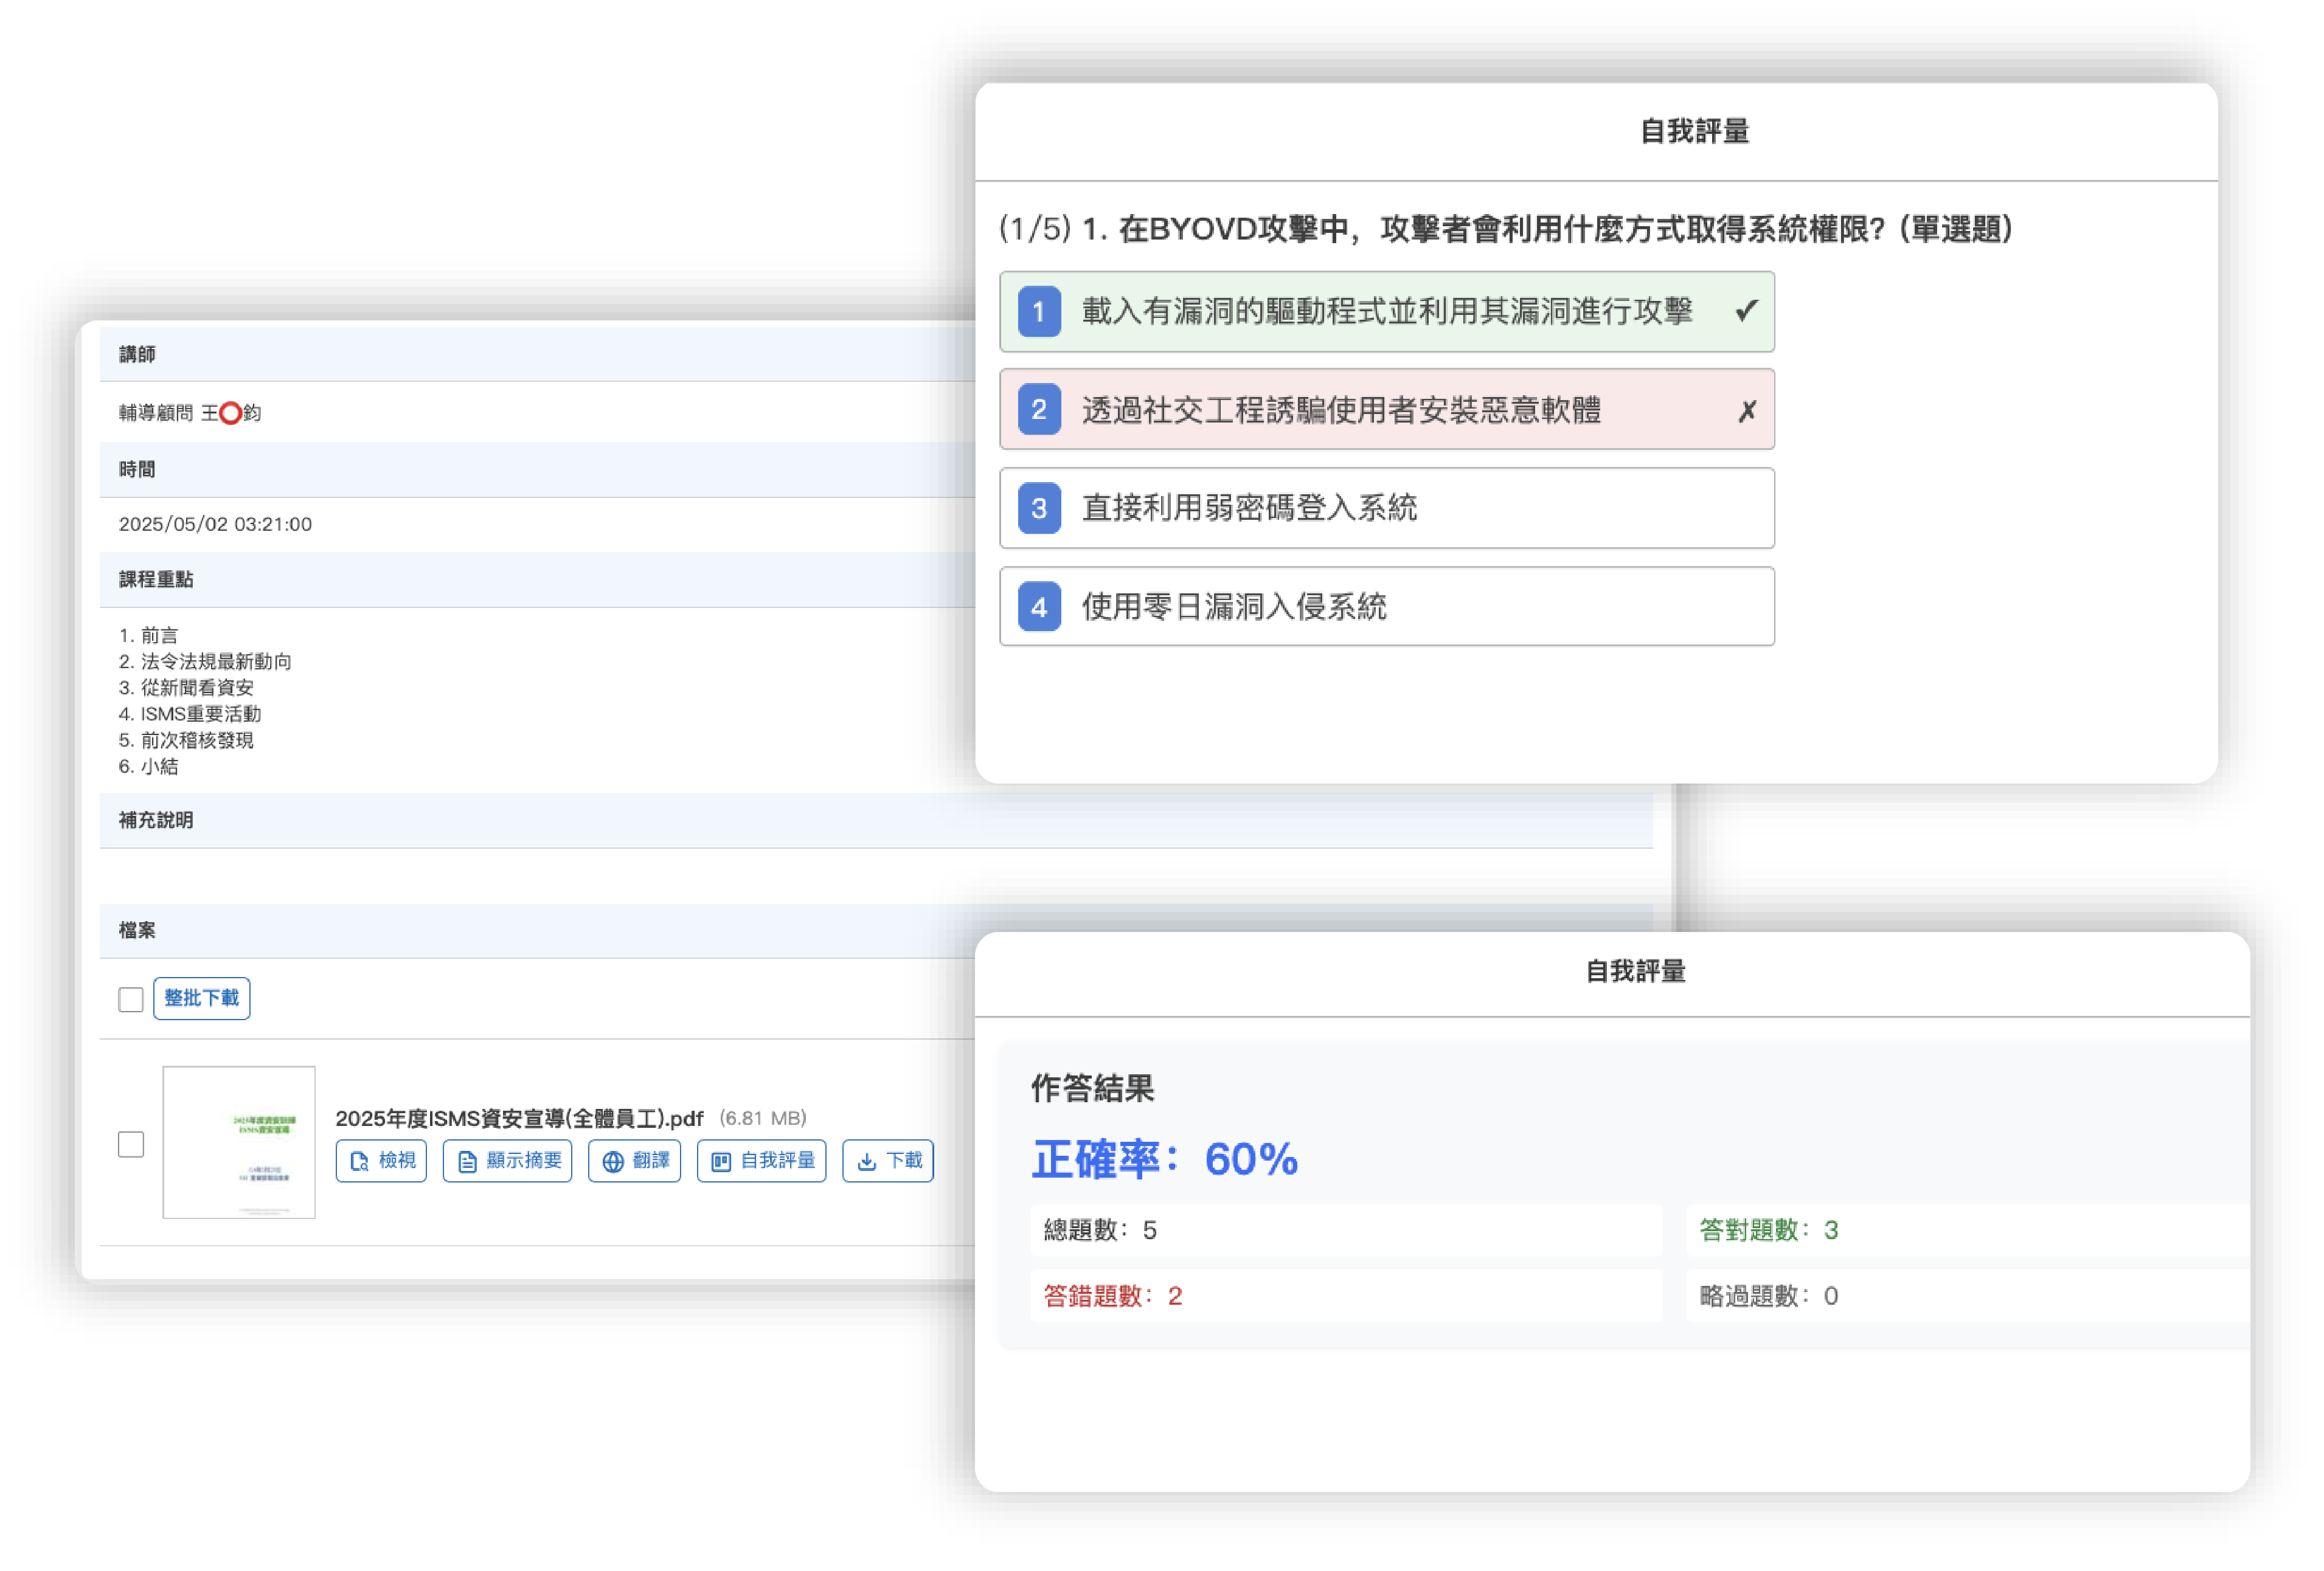Click the 答錯題數: 2 cell
Image resolution: width=2324 pixels, height=1571 pixels.
[1346, 1296]
